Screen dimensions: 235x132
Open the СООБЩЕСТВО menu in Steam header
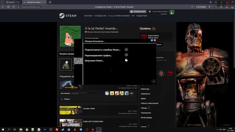tap(100, 16)
